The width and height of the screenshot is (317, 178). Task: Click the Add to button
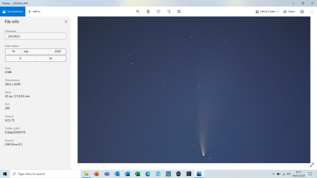click(x=34, y=11)
